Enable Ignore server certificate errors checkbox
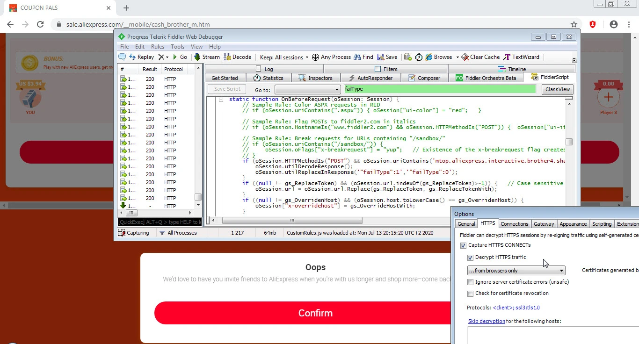639x344 pixels. tap(470, 282)
